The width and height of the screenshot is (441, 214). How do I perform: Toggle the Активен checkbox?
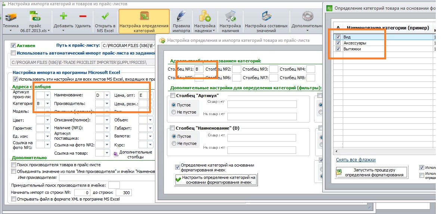click(x=13, y=45)
